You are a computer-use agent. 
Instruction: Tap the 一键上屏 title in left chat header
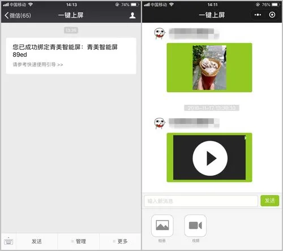tap(71, 15)
